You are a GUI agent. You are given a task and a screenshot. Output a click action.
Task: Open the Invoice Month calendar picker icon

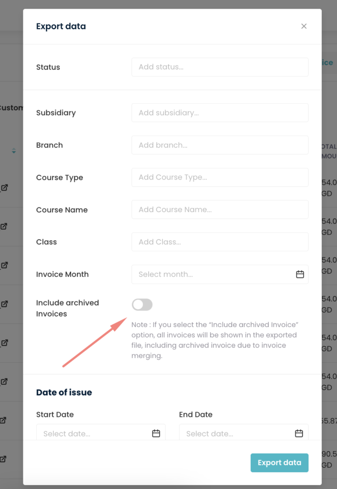pos(300,274)
